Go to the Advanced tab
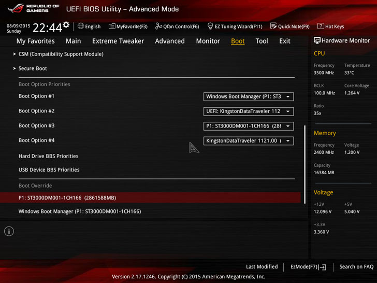Screen dimensions: 377x283 170,41
